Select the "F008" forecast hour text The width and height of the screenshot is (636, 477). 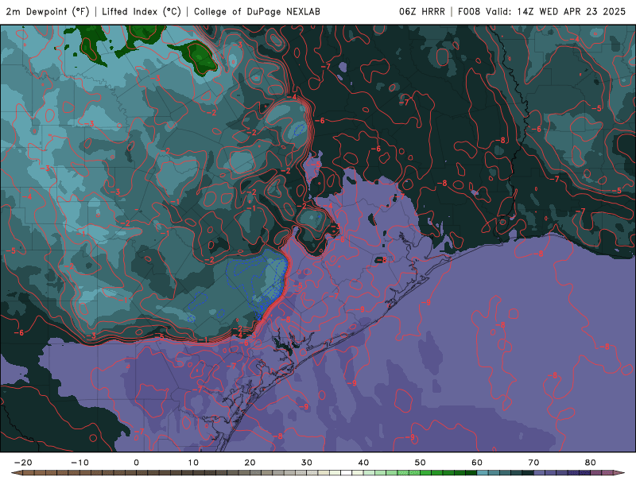pos(470,11)
